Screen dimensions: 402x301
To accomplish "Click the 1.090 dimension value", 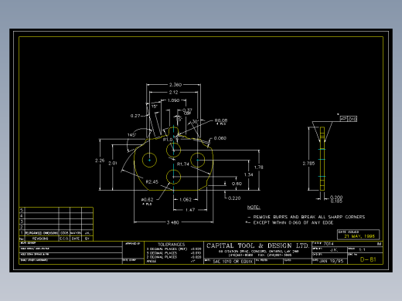I will 173,100.
